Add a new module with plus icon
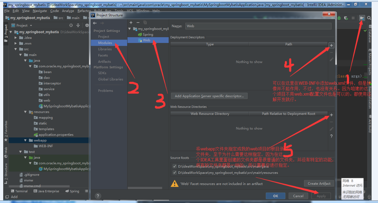This screenshot has height=203, width=378. (x=131, y=22)
